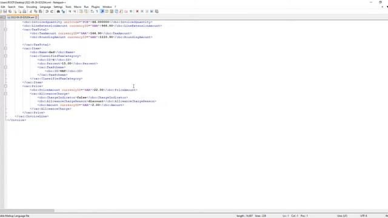Open the Encoding menu
The image size is (388, 218).
(x=32, y=7)
